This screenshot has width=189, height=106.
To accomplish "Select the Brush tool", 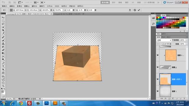I will [x=3, y=40].
